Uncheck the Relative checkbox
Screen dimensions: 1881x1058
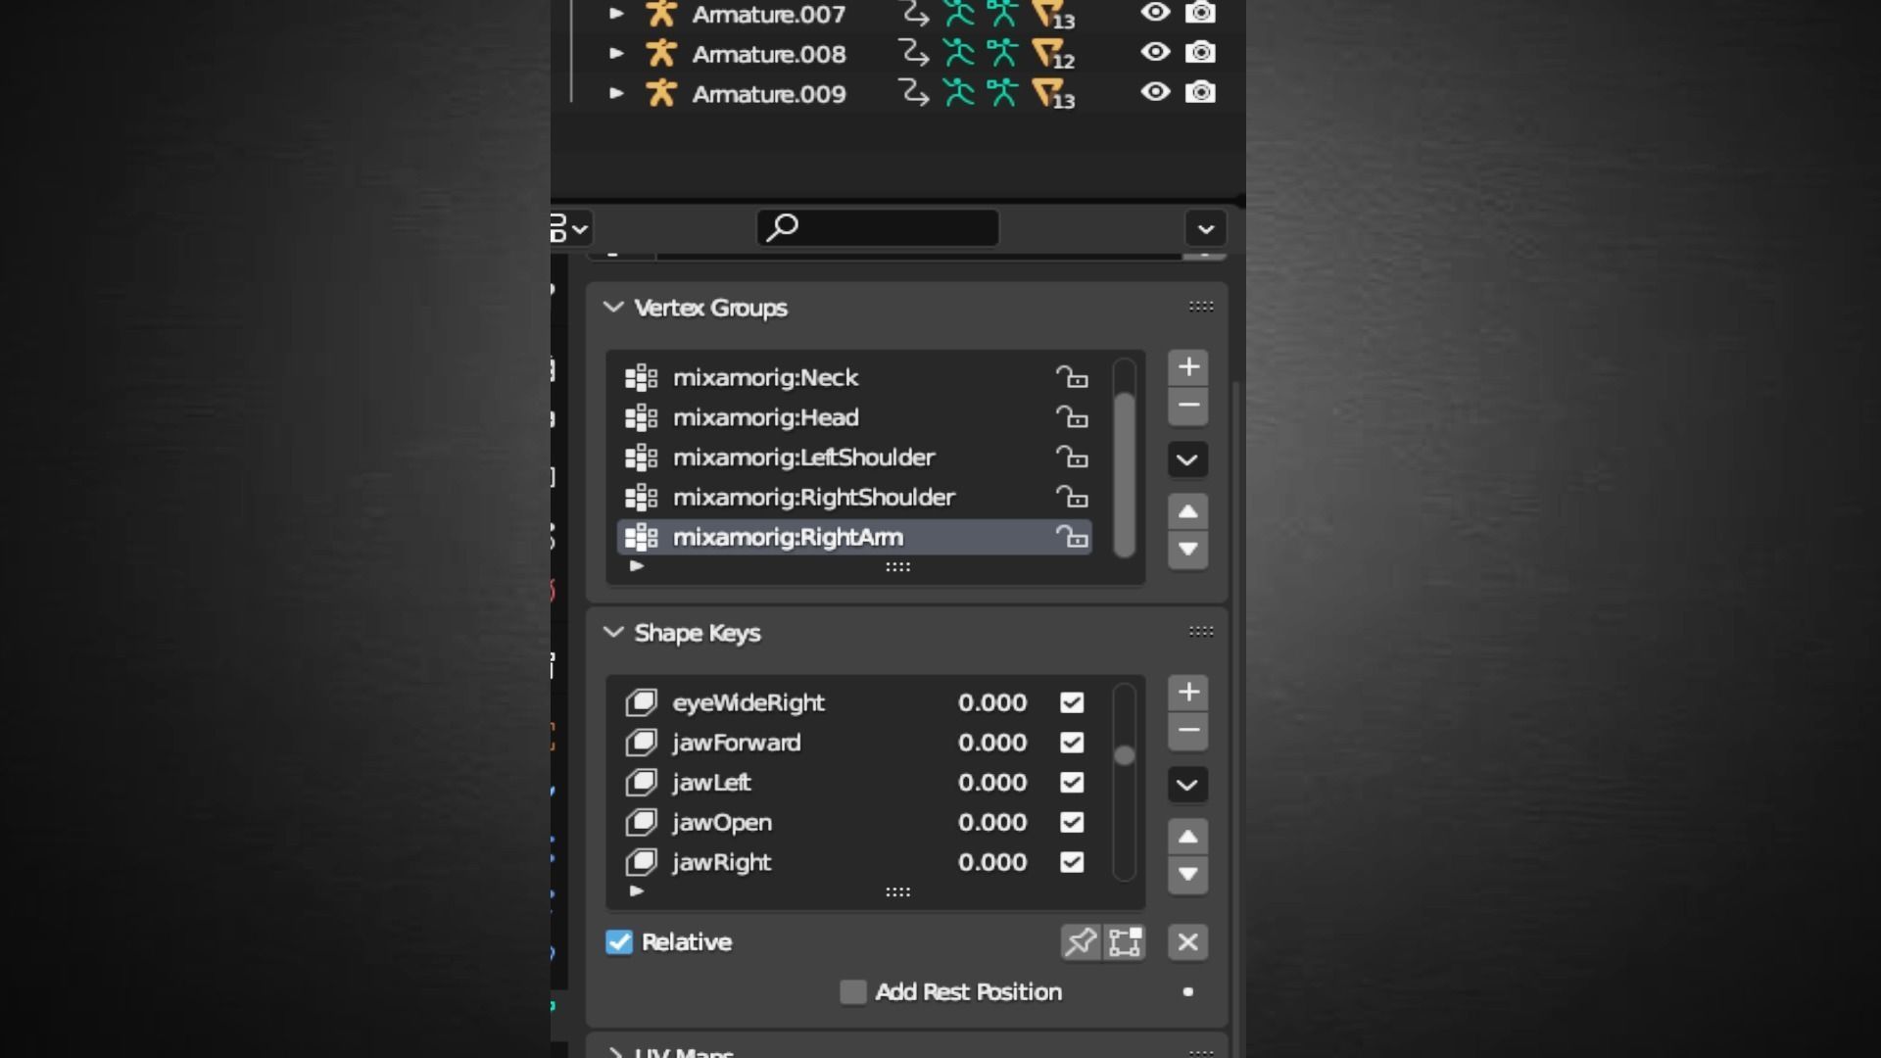619,942
